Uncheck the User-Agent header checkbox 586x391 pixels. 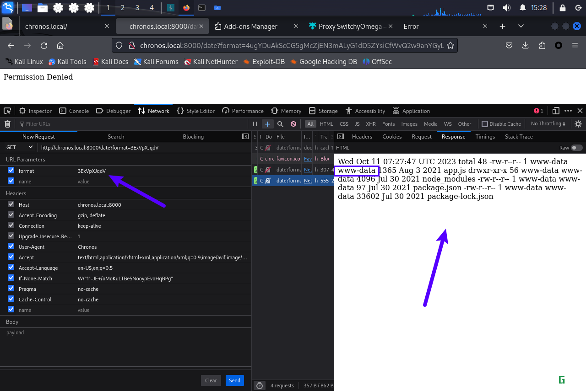11,246
